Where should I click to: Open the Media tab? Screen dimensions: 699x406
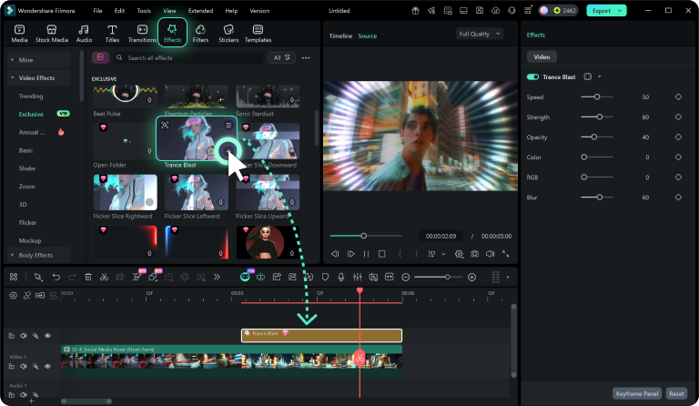click(19, 34)
